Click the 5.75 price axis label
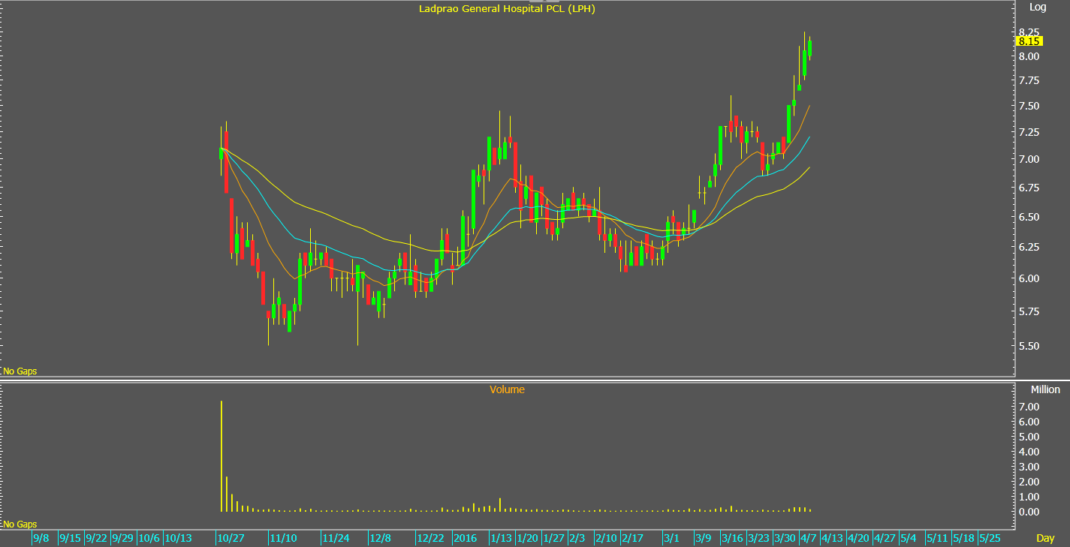Image resolution: width=1070 pixels, height=547 pixels. point(1029,311)
